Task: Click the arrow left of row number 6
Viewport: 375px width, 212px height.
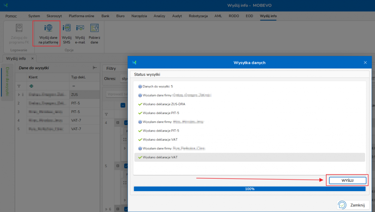Action: coord(107,209)
